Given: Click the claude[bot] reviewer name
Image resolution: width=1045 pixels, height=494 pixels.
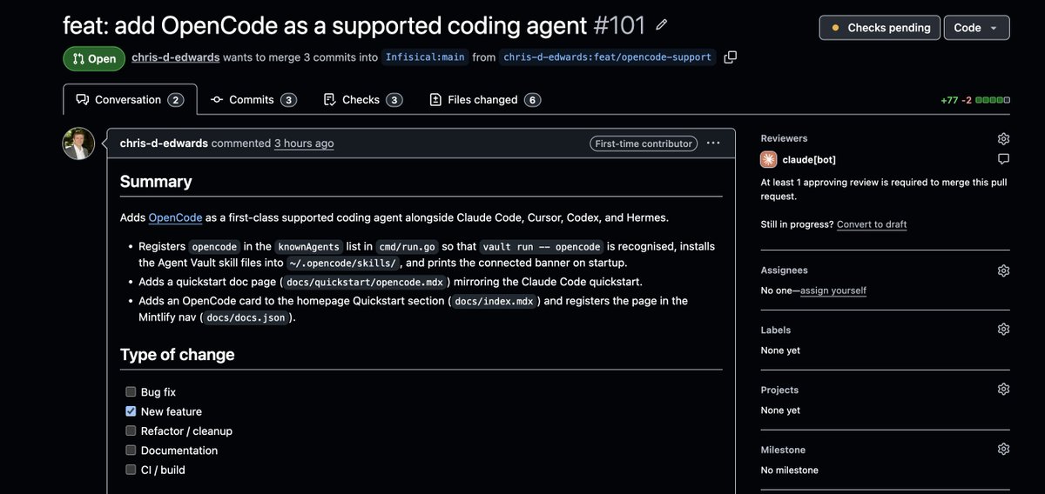Looking at the screenshot, I should coord(810,159).
